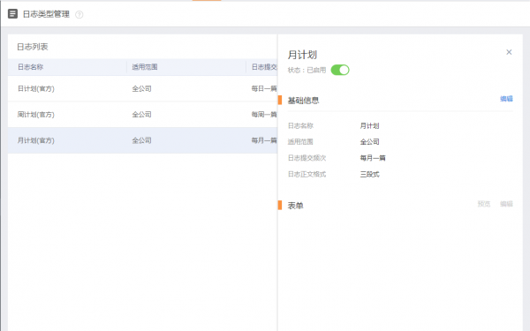Click the 日志提交 column header
530x331 pixels.
click(264, 67)
